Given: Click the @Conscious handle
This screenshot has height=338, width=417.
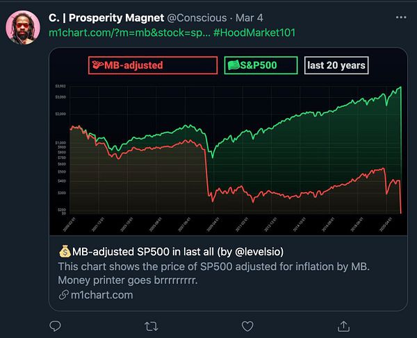Looking at the screenshot, I should pos(198,16).
